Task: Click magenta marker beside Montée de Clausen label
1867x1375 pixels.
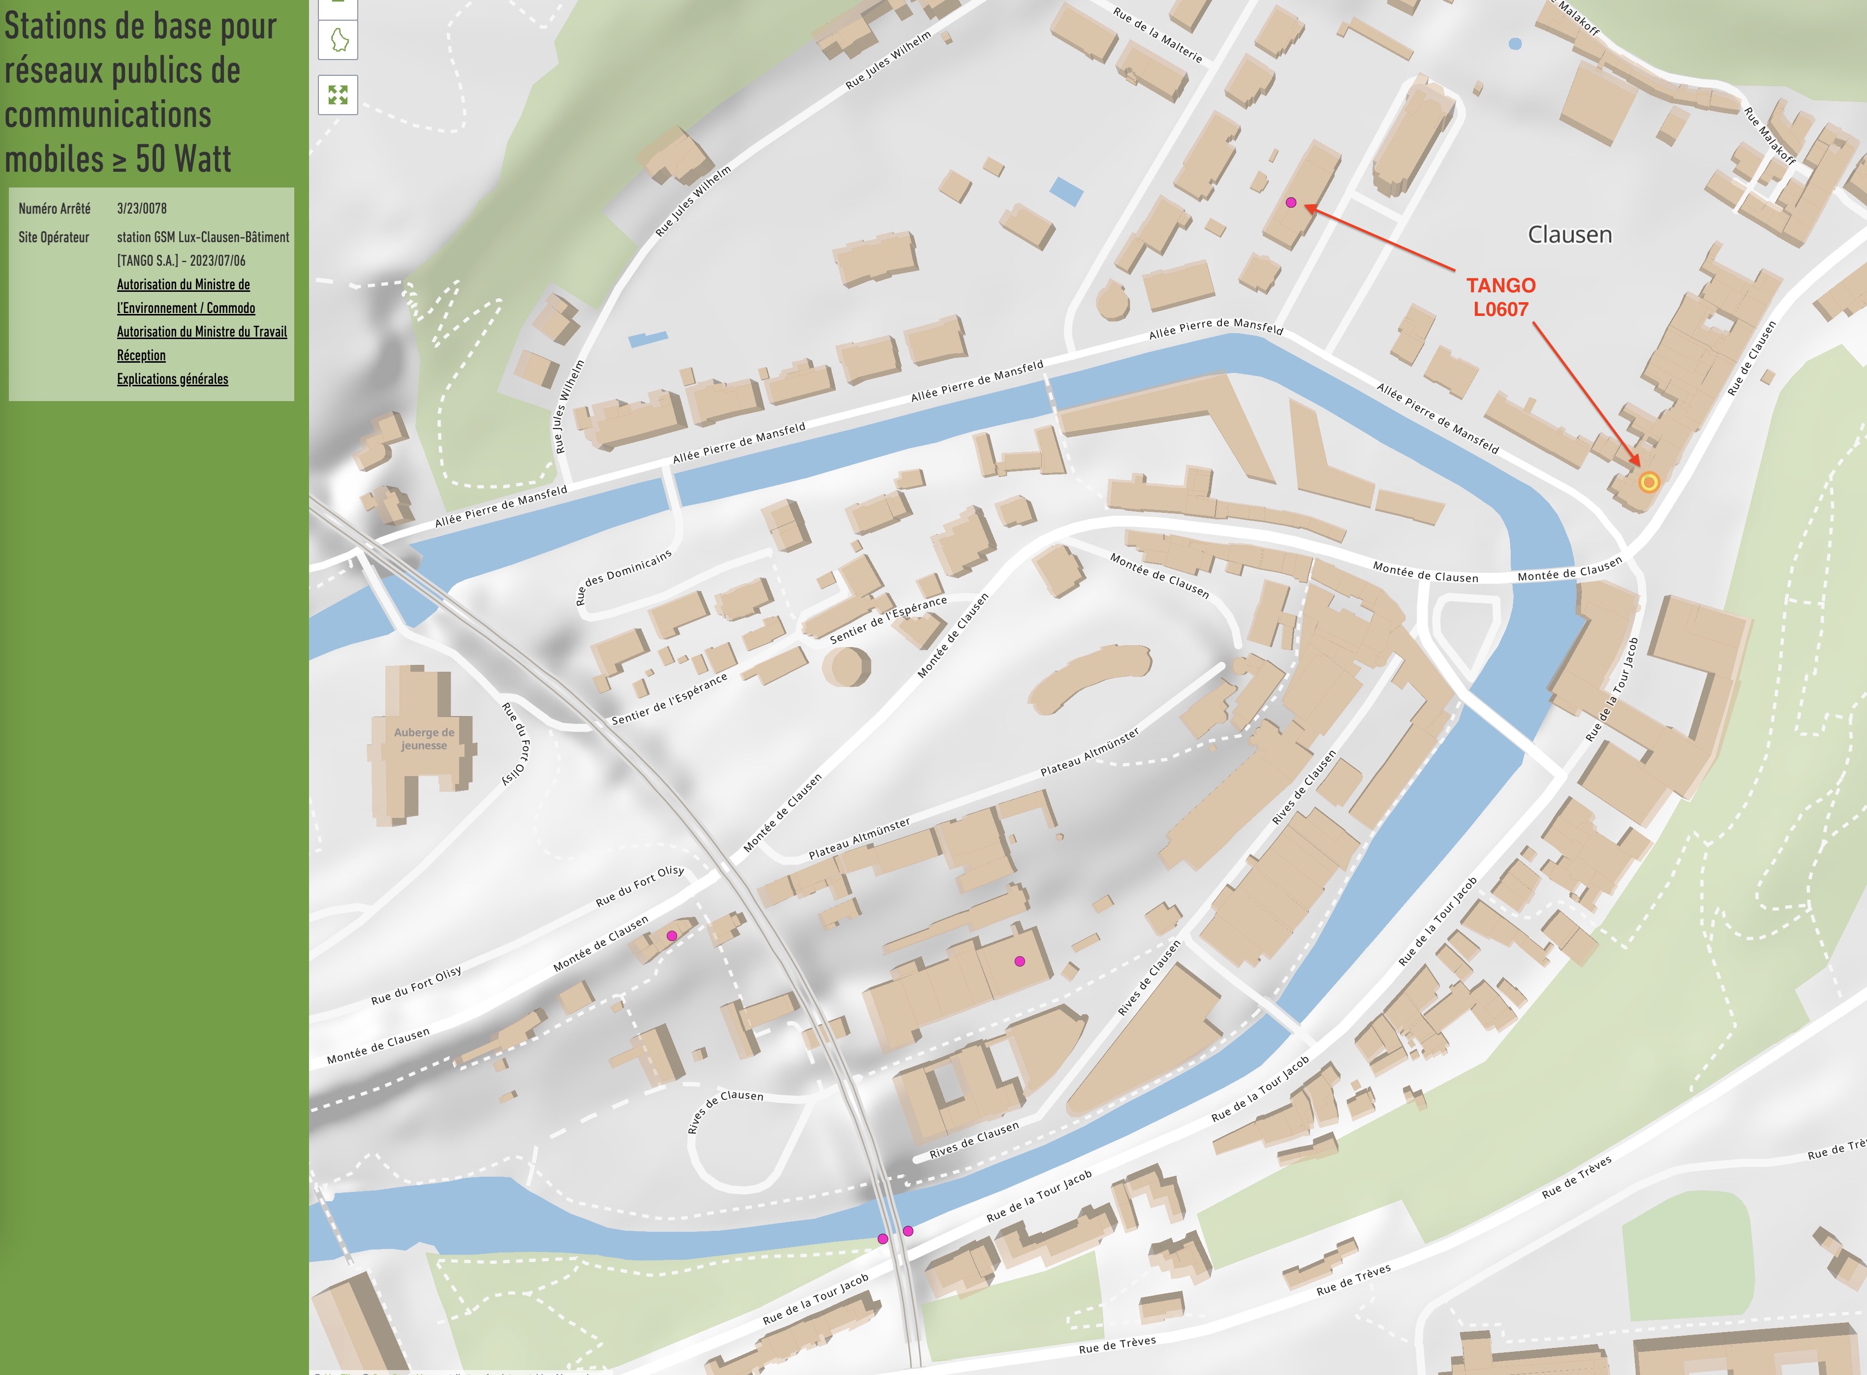Action: [672, 936]
